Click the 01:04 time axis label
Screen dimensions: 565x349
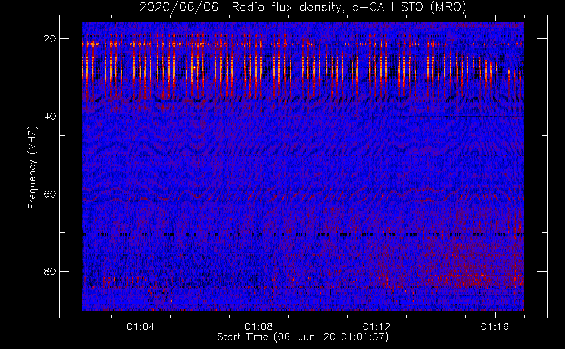pyautogui.click(x=141, y=327)
